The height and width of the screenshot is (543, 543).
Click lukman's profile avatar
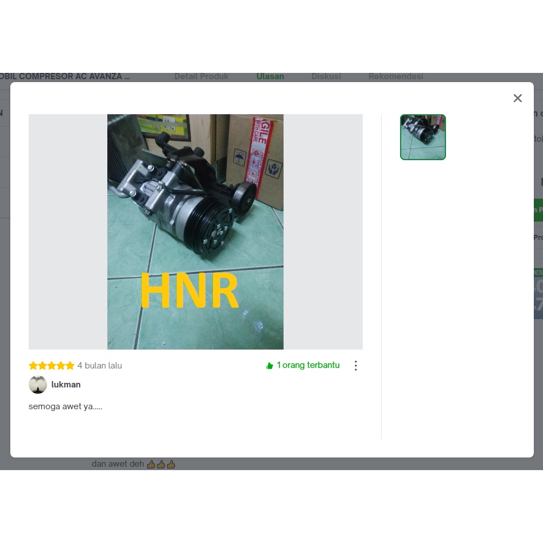(x=38, y=385)
